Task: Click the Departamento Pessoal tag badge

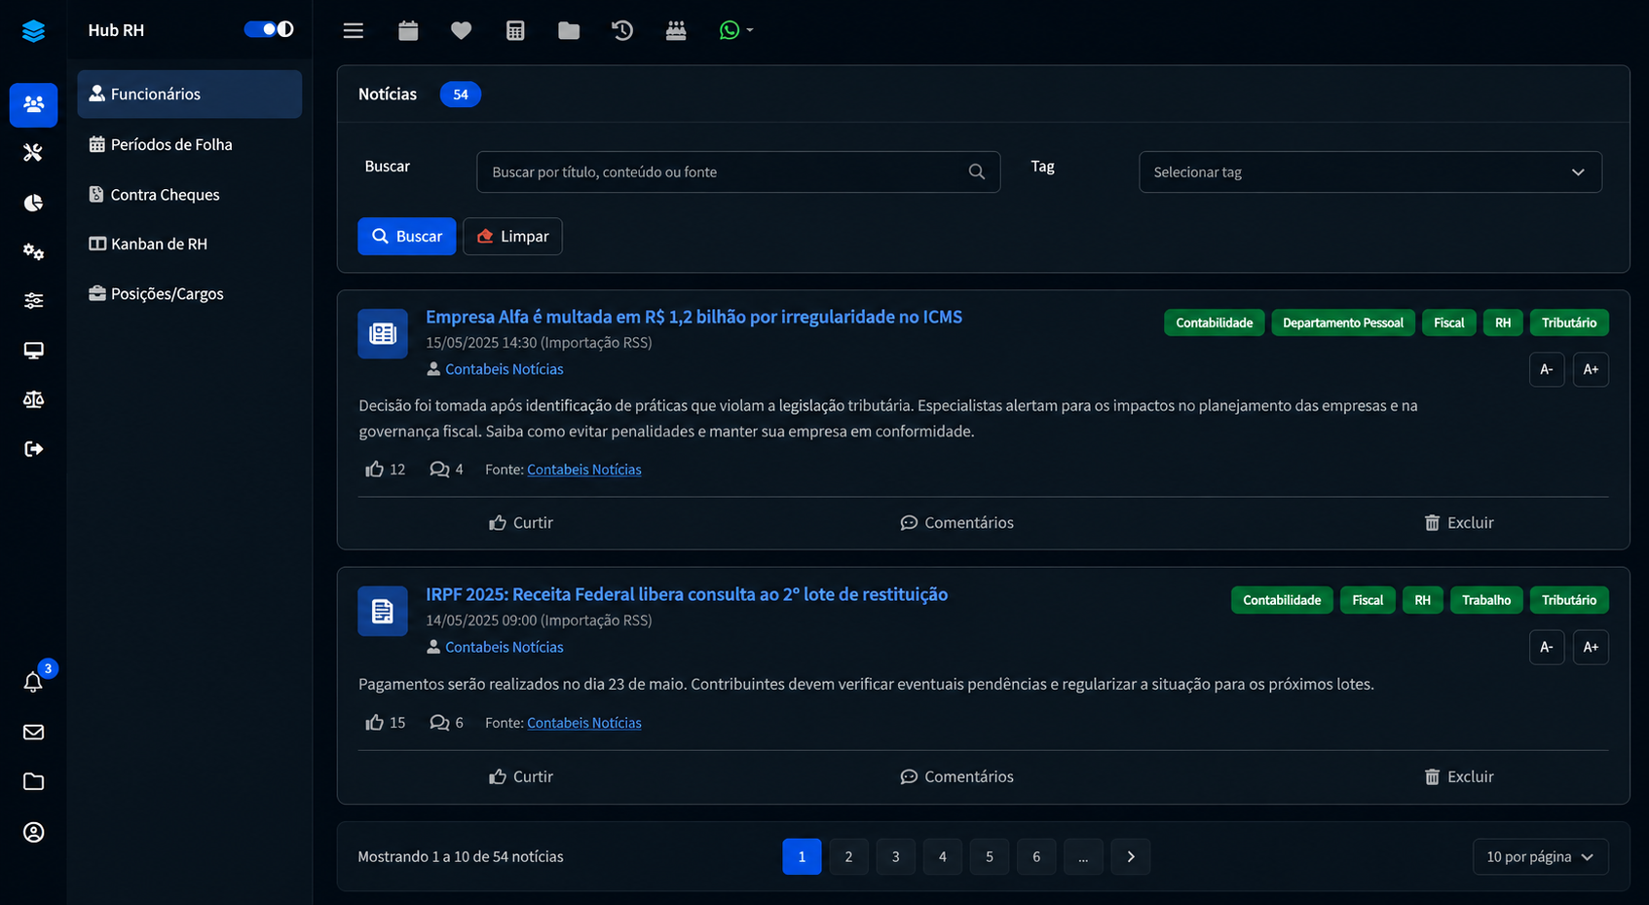Action: click(x=1342, y=323)
